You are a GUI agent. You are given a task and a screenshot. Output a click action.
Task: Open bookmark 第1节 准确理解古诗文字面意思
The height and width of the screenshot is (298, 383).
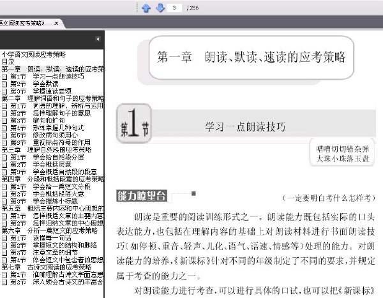(57, 274)
